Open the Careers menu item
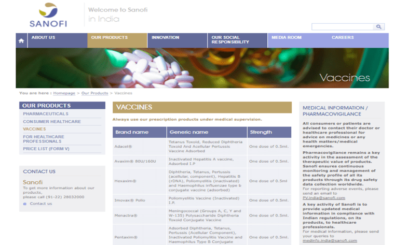394x245 pixels. click(343, 38)
